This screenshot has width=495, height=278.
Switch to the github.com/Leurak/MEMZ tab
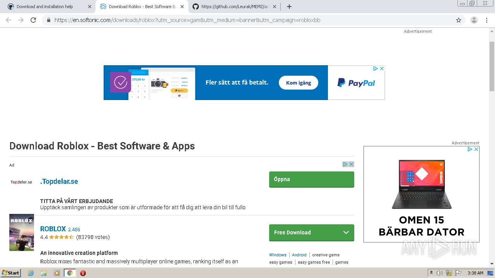coord(235,7)
